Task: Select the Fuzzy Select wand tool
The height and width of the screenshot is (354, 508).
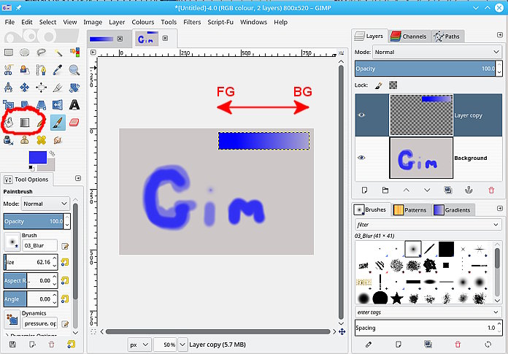Action: pos(58,52)
